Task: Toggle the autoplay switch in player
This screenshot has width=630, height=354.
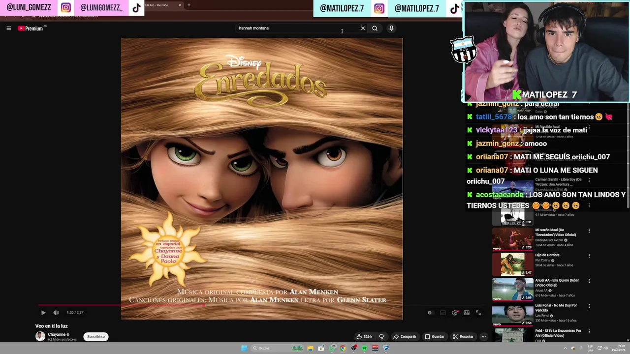Action: point(431,313)
